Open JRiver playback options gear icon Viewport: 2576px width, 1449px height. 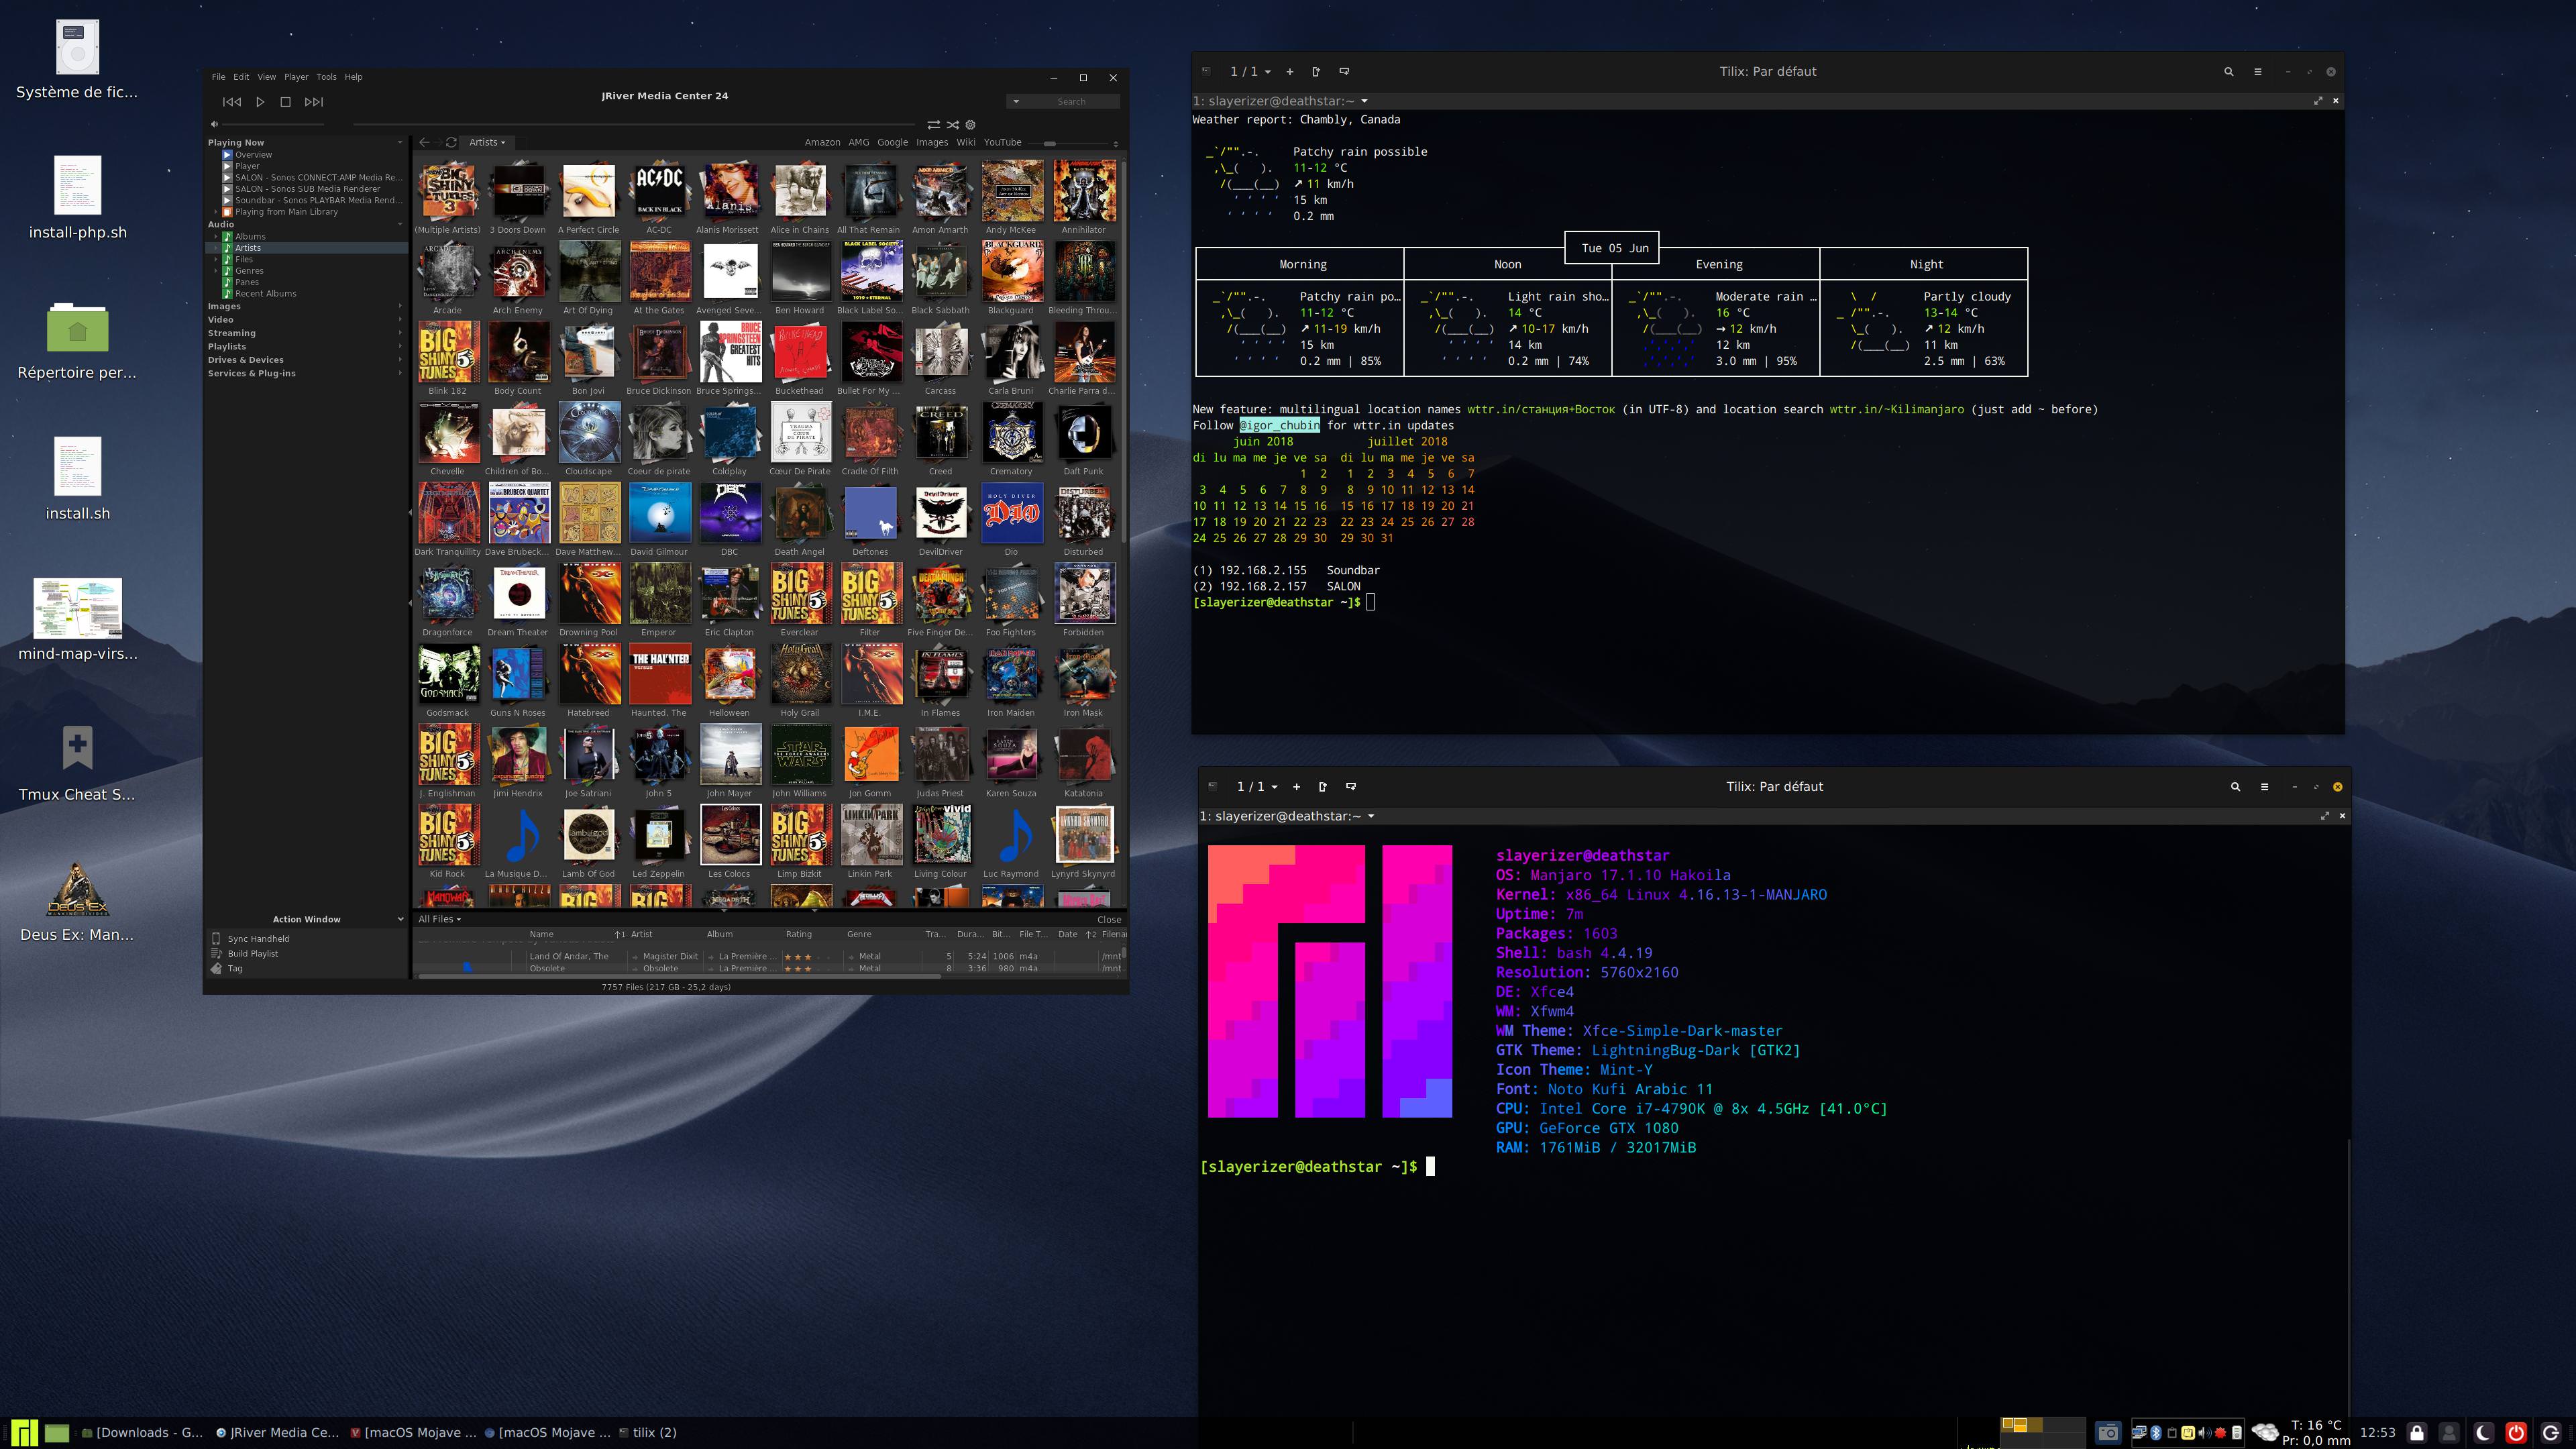click(970, 125)
